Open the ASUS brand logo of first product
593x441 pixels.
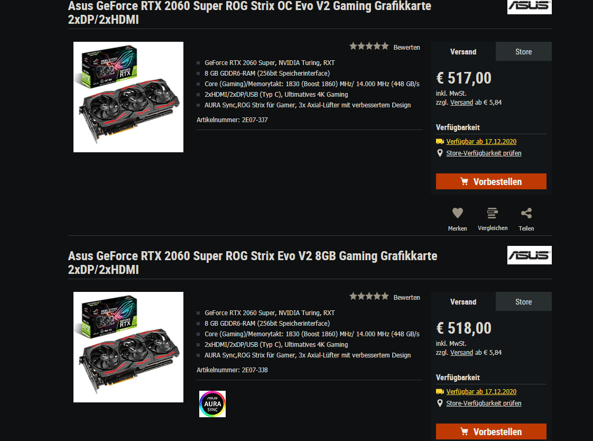coord(529,6)
